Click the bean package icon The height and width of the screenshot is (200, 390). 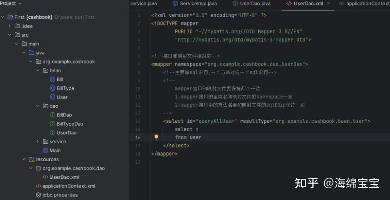[x=46, y=70]
